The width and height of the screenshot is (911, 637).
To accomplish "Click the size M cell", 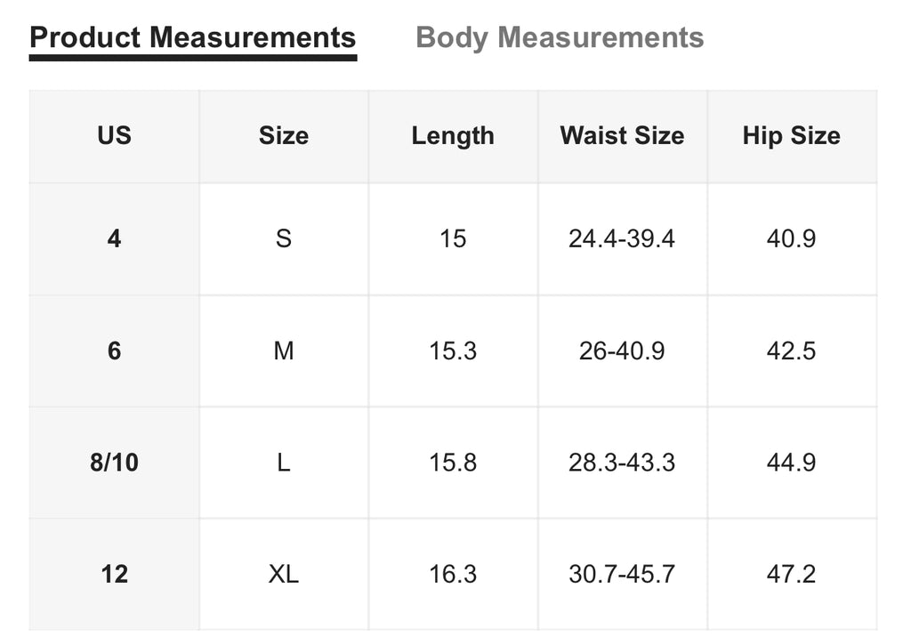I will point(283,351).
